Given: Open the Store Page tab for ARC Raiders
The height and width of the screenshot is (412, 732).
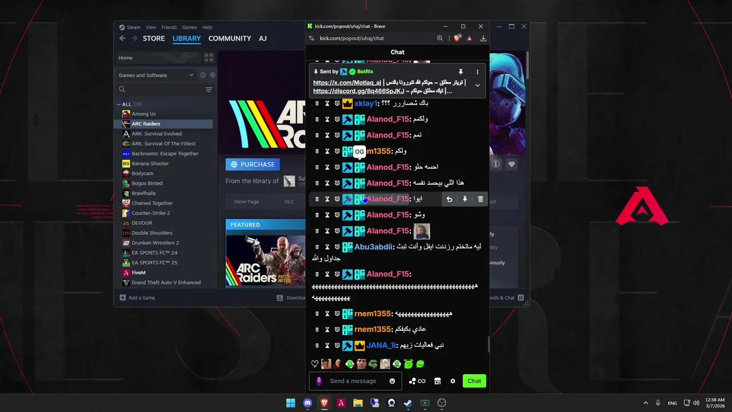Looking at the screenshot, I should tap(246, 201).
